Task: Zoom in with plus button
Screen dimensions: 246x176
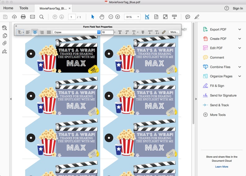Action: click(117, 17)
